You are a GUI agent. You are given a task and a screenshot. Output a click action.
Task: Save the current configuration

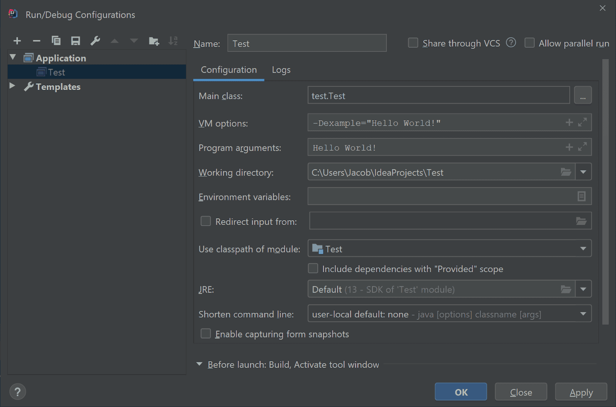coord(75,40)
